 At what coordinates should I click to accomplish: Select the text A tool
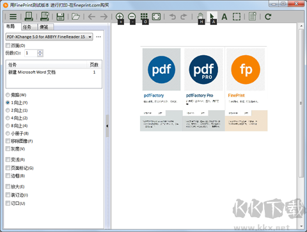coord(224,17)
